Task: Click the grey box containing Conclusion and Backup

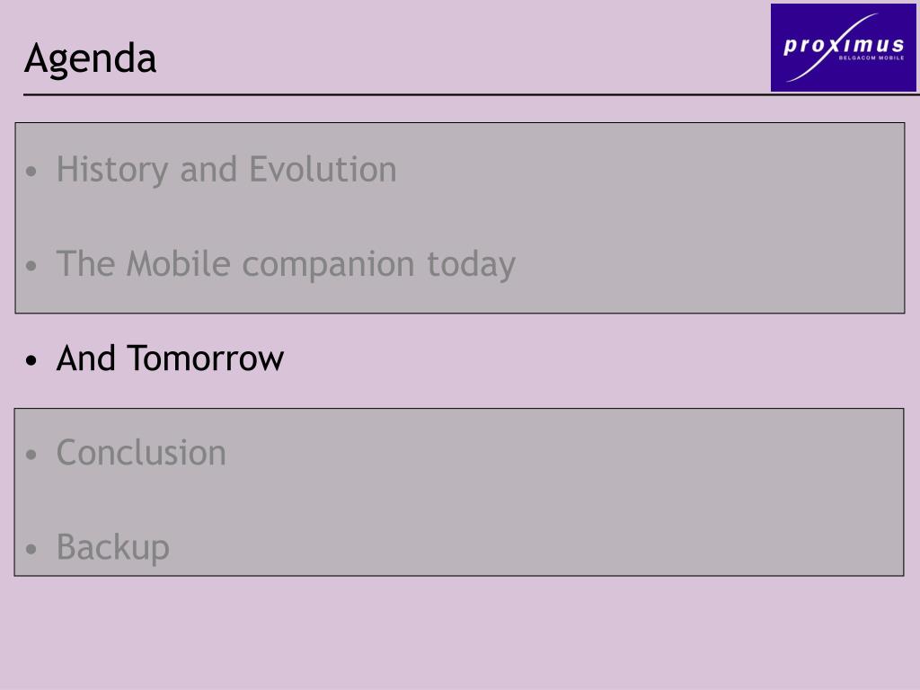Action: coord(459,492)
